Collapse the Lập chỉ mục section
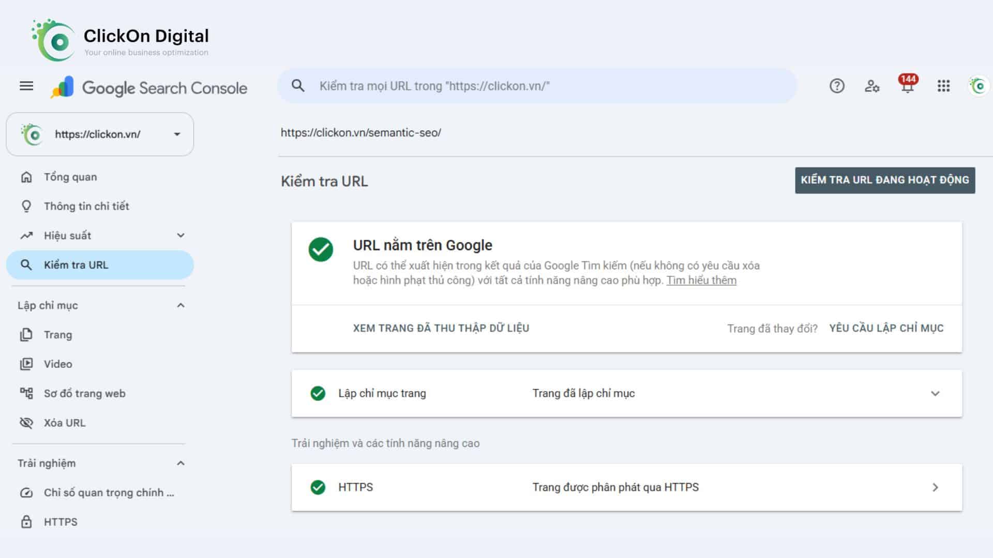Screen dimensions: 993x558 (180, 305)
